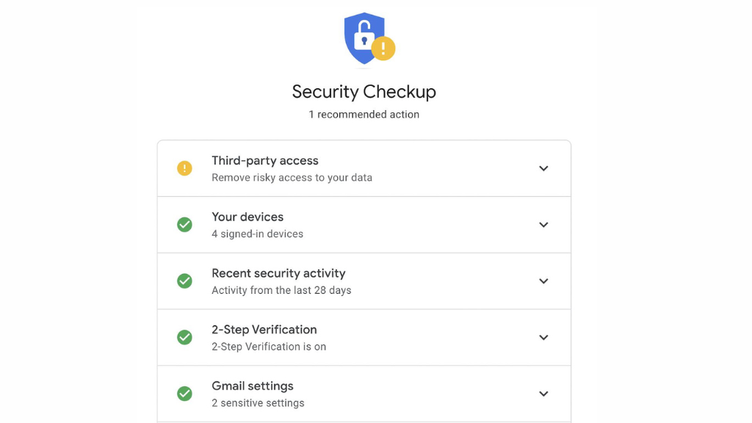Expand the Your devices section chevron
Image resolution: width=752 pixels, height=423 pixels.
(x=543, y=225)
